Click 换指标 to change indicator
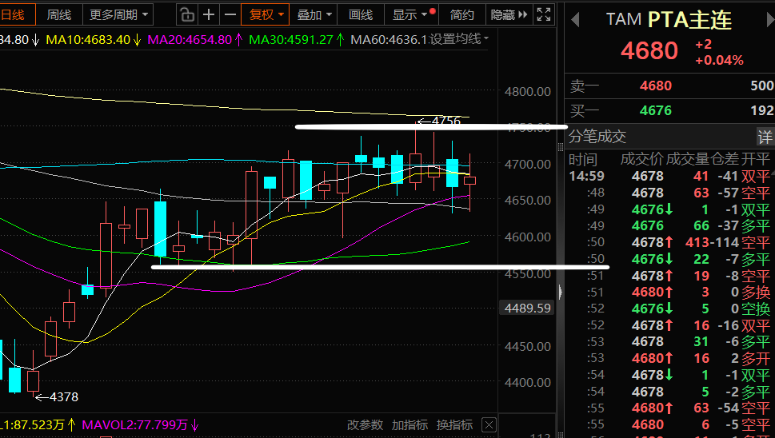Viewport: 775px width, 438px height. tap(453, 425)
